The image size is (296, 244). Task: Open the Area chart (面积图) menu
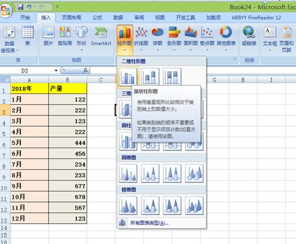(191, 38)
